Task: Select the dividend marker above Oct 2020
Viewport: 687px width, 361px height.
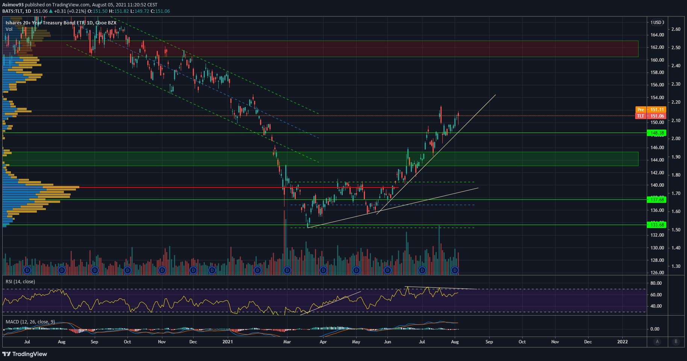Action: point(128,270)
